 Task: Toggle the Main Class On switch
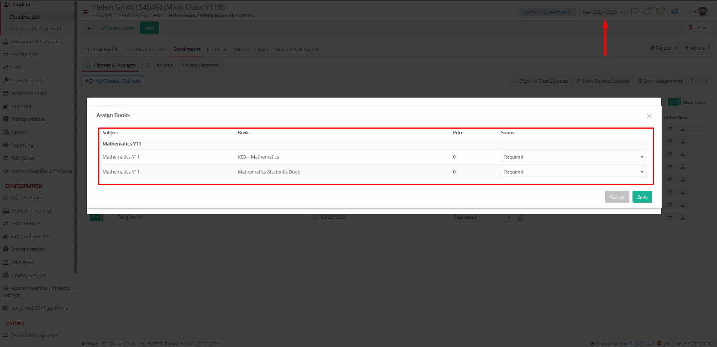(x=674, y=102)
